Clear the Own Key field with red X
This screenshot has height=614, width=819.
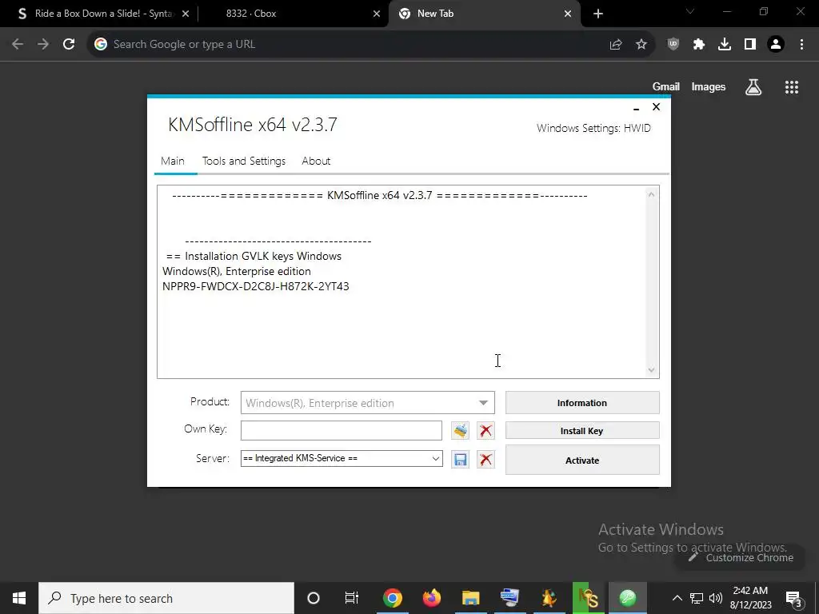point(485,431)
